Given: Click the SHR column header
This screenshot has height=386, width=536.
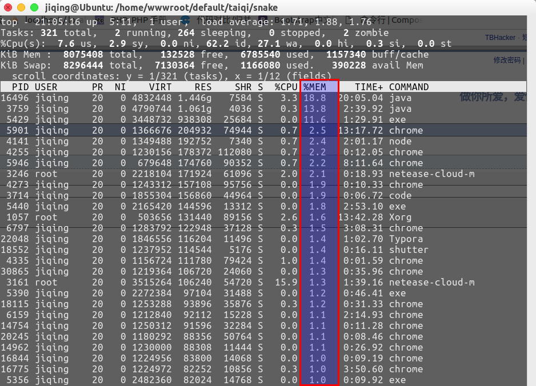Looking at the screenshot, I should pos(243,87).
